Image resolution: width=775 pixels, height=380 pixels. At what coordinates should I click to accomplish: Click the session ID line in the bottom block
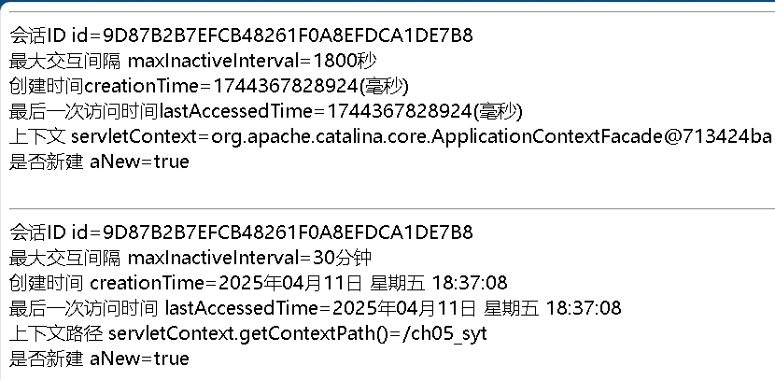[x=241, y=232]
